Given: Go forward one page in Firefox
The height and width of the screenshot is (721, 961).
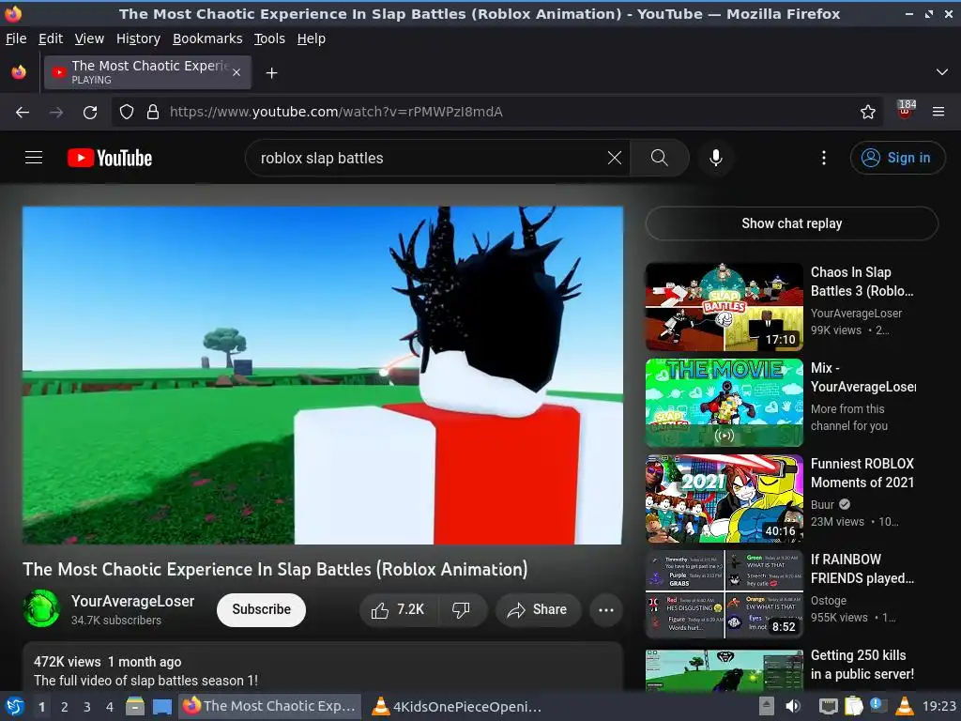Looking at the screenshot, I should click(56, 113).
